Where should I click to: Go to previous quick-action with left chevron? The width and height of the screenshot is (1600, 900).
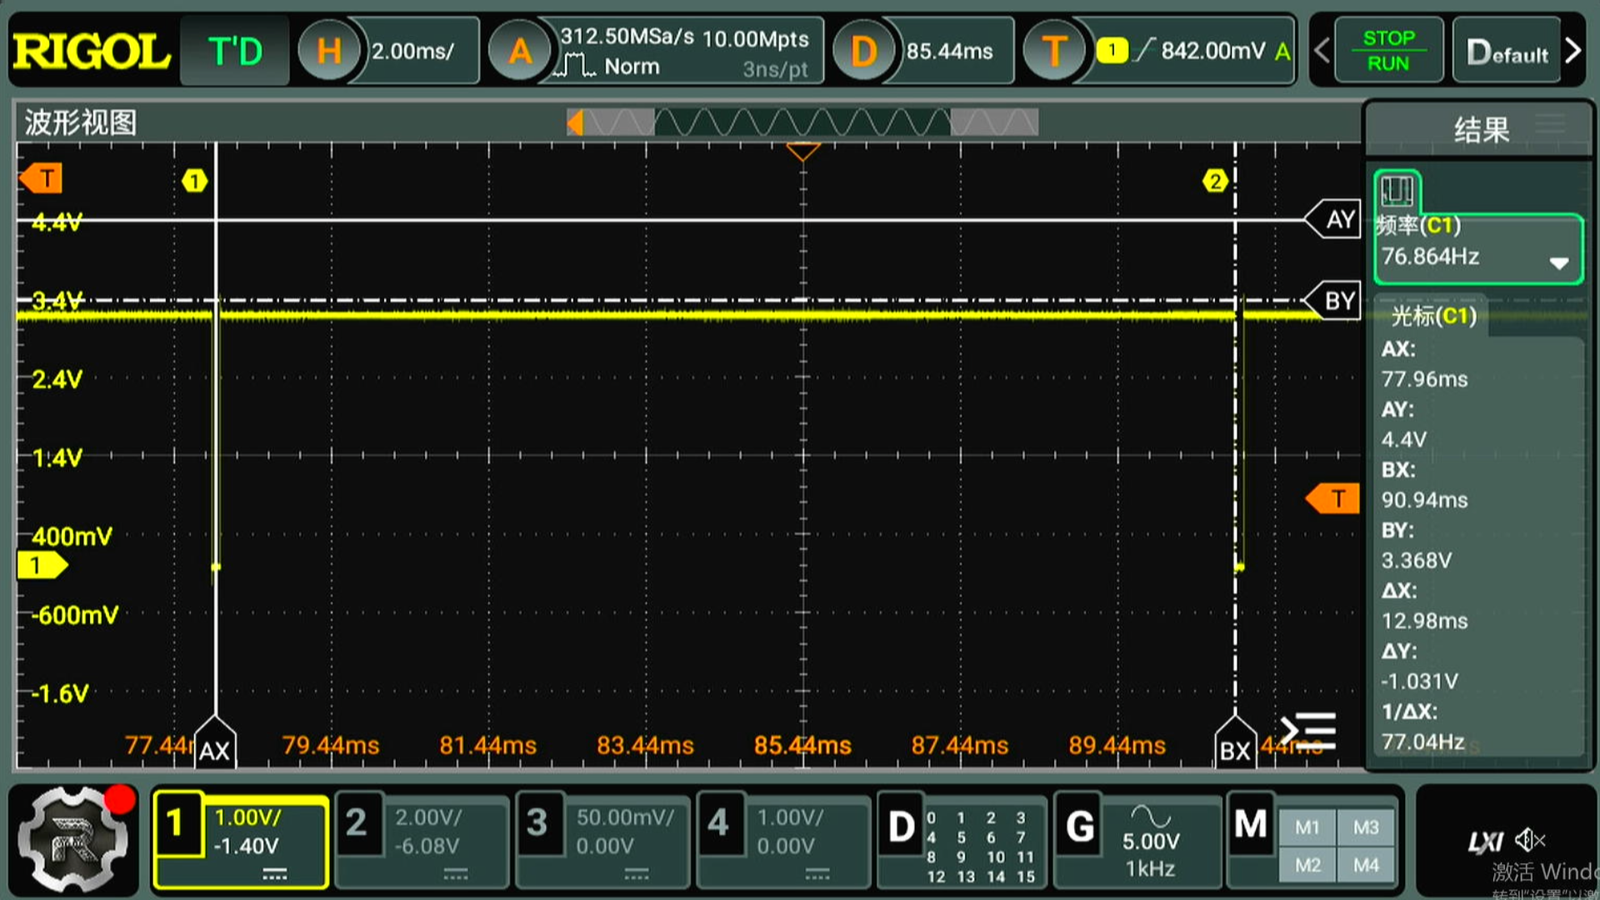coord(1322,51)
